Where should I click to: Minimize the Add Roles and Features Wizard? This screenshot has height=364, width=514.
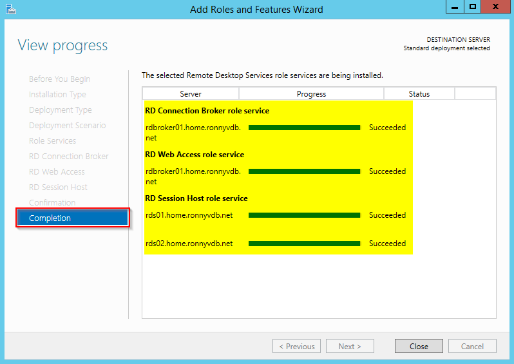click(455, 7)
